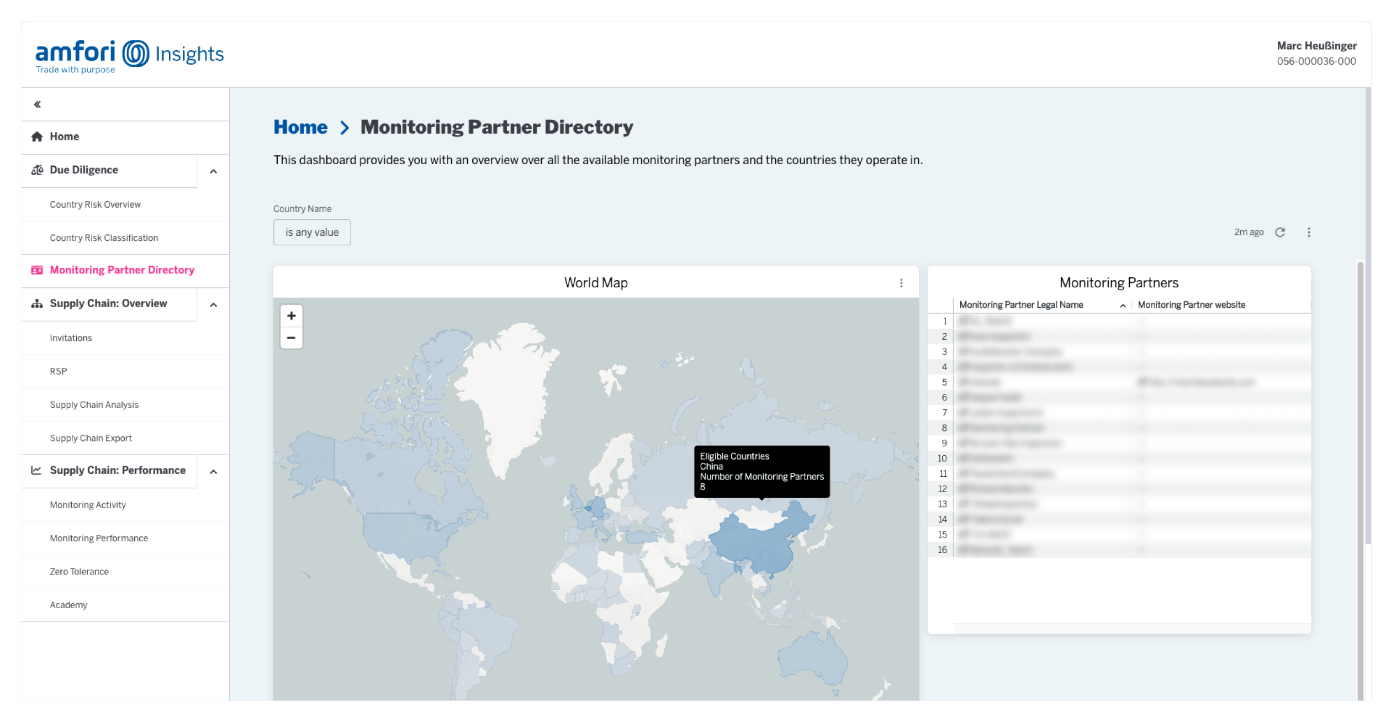
Task: Click the Home house icon
Action: pos(37,136)
